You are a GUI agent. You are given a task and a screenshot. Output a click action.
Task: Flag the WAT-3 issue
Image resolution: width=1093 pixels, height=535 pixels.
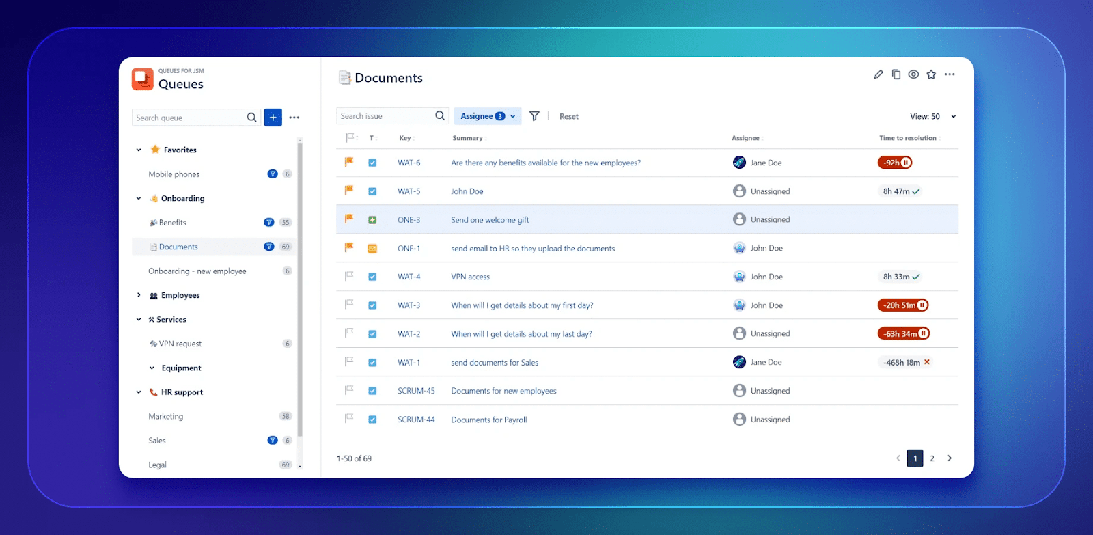(349, 305)
